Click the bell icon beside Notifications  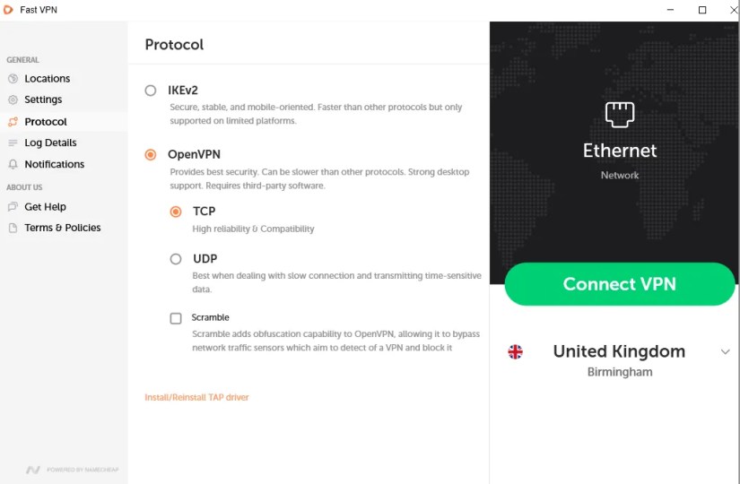(13, 164)
